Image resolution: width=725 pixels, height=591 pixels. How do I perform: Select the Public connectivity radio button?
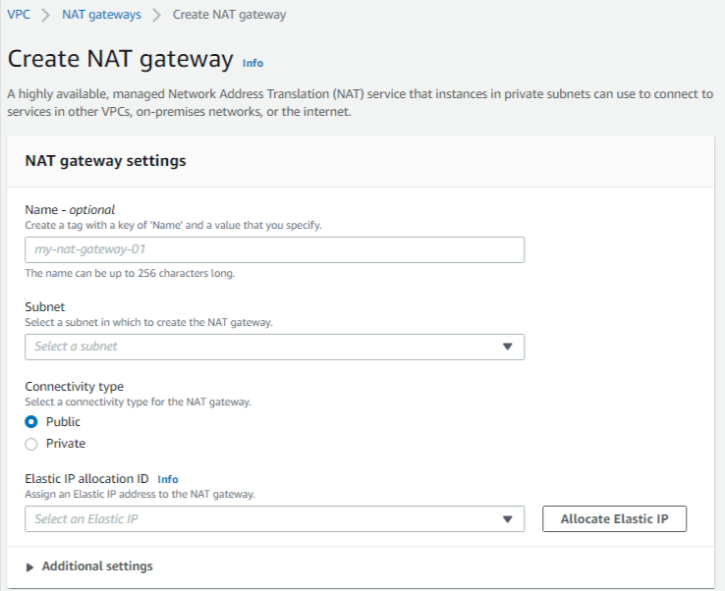pos(31,422)
